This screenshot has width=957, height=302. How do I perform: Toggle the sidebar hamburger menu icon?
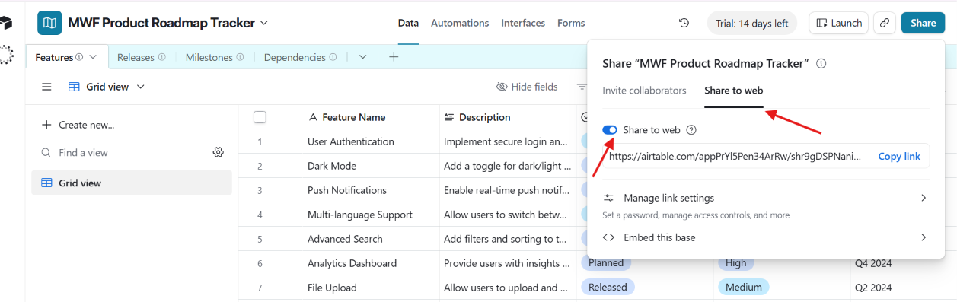tap(46, 87)
